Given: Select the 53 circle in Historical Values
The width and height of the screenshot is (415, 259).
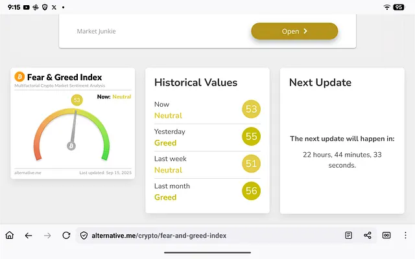Looking at the screenshot, I should pos(251,109).
